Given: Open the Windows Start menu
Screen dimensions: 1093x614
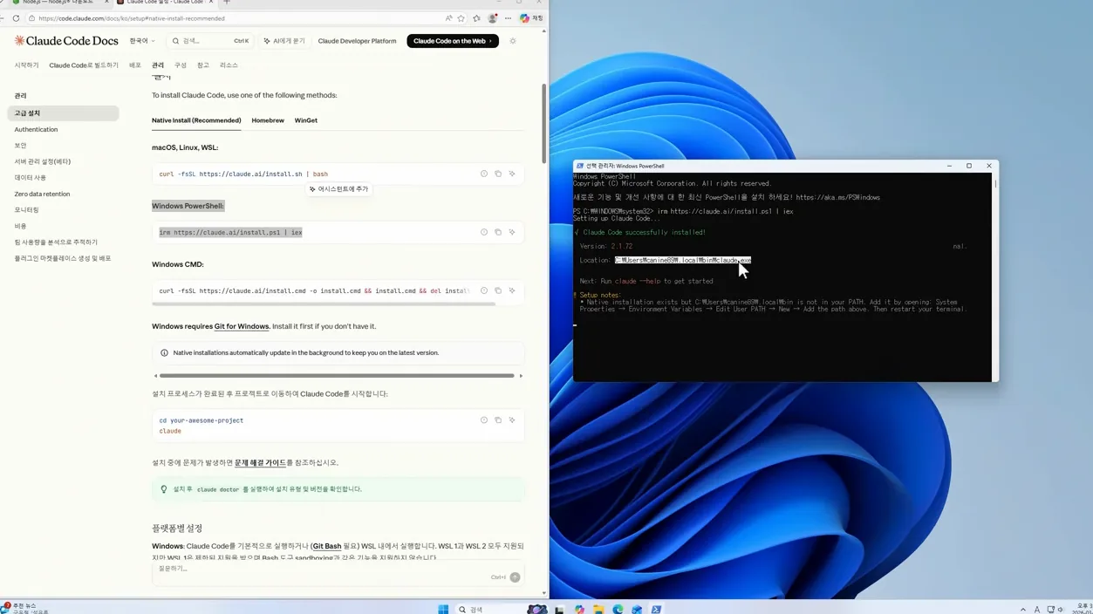Looking at the screenshot, I should (x=443, y=609).
